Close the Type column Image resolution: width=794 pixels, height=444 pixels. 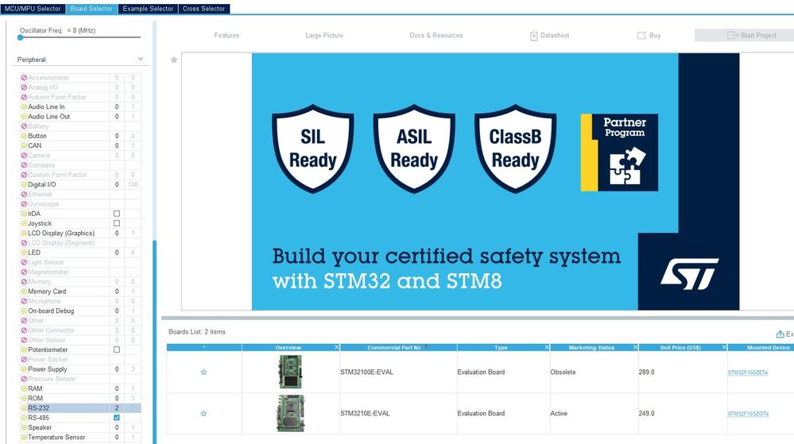547,347
